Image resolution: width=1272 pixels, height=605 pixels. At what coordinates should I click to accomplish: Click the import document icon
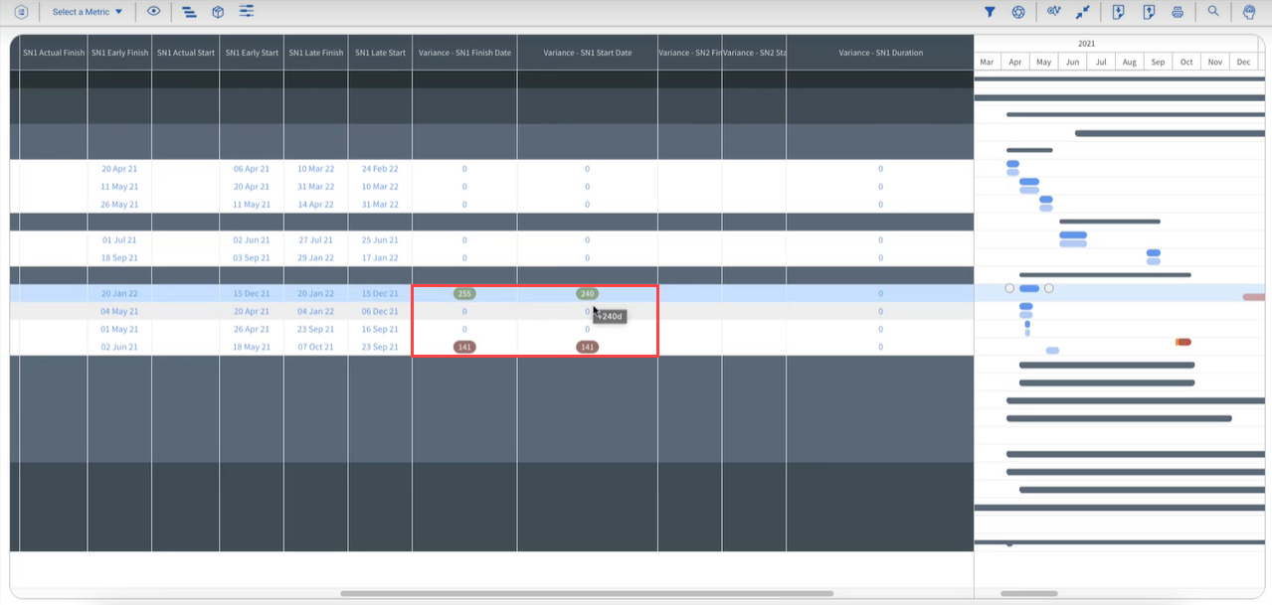click(1118, 12)
